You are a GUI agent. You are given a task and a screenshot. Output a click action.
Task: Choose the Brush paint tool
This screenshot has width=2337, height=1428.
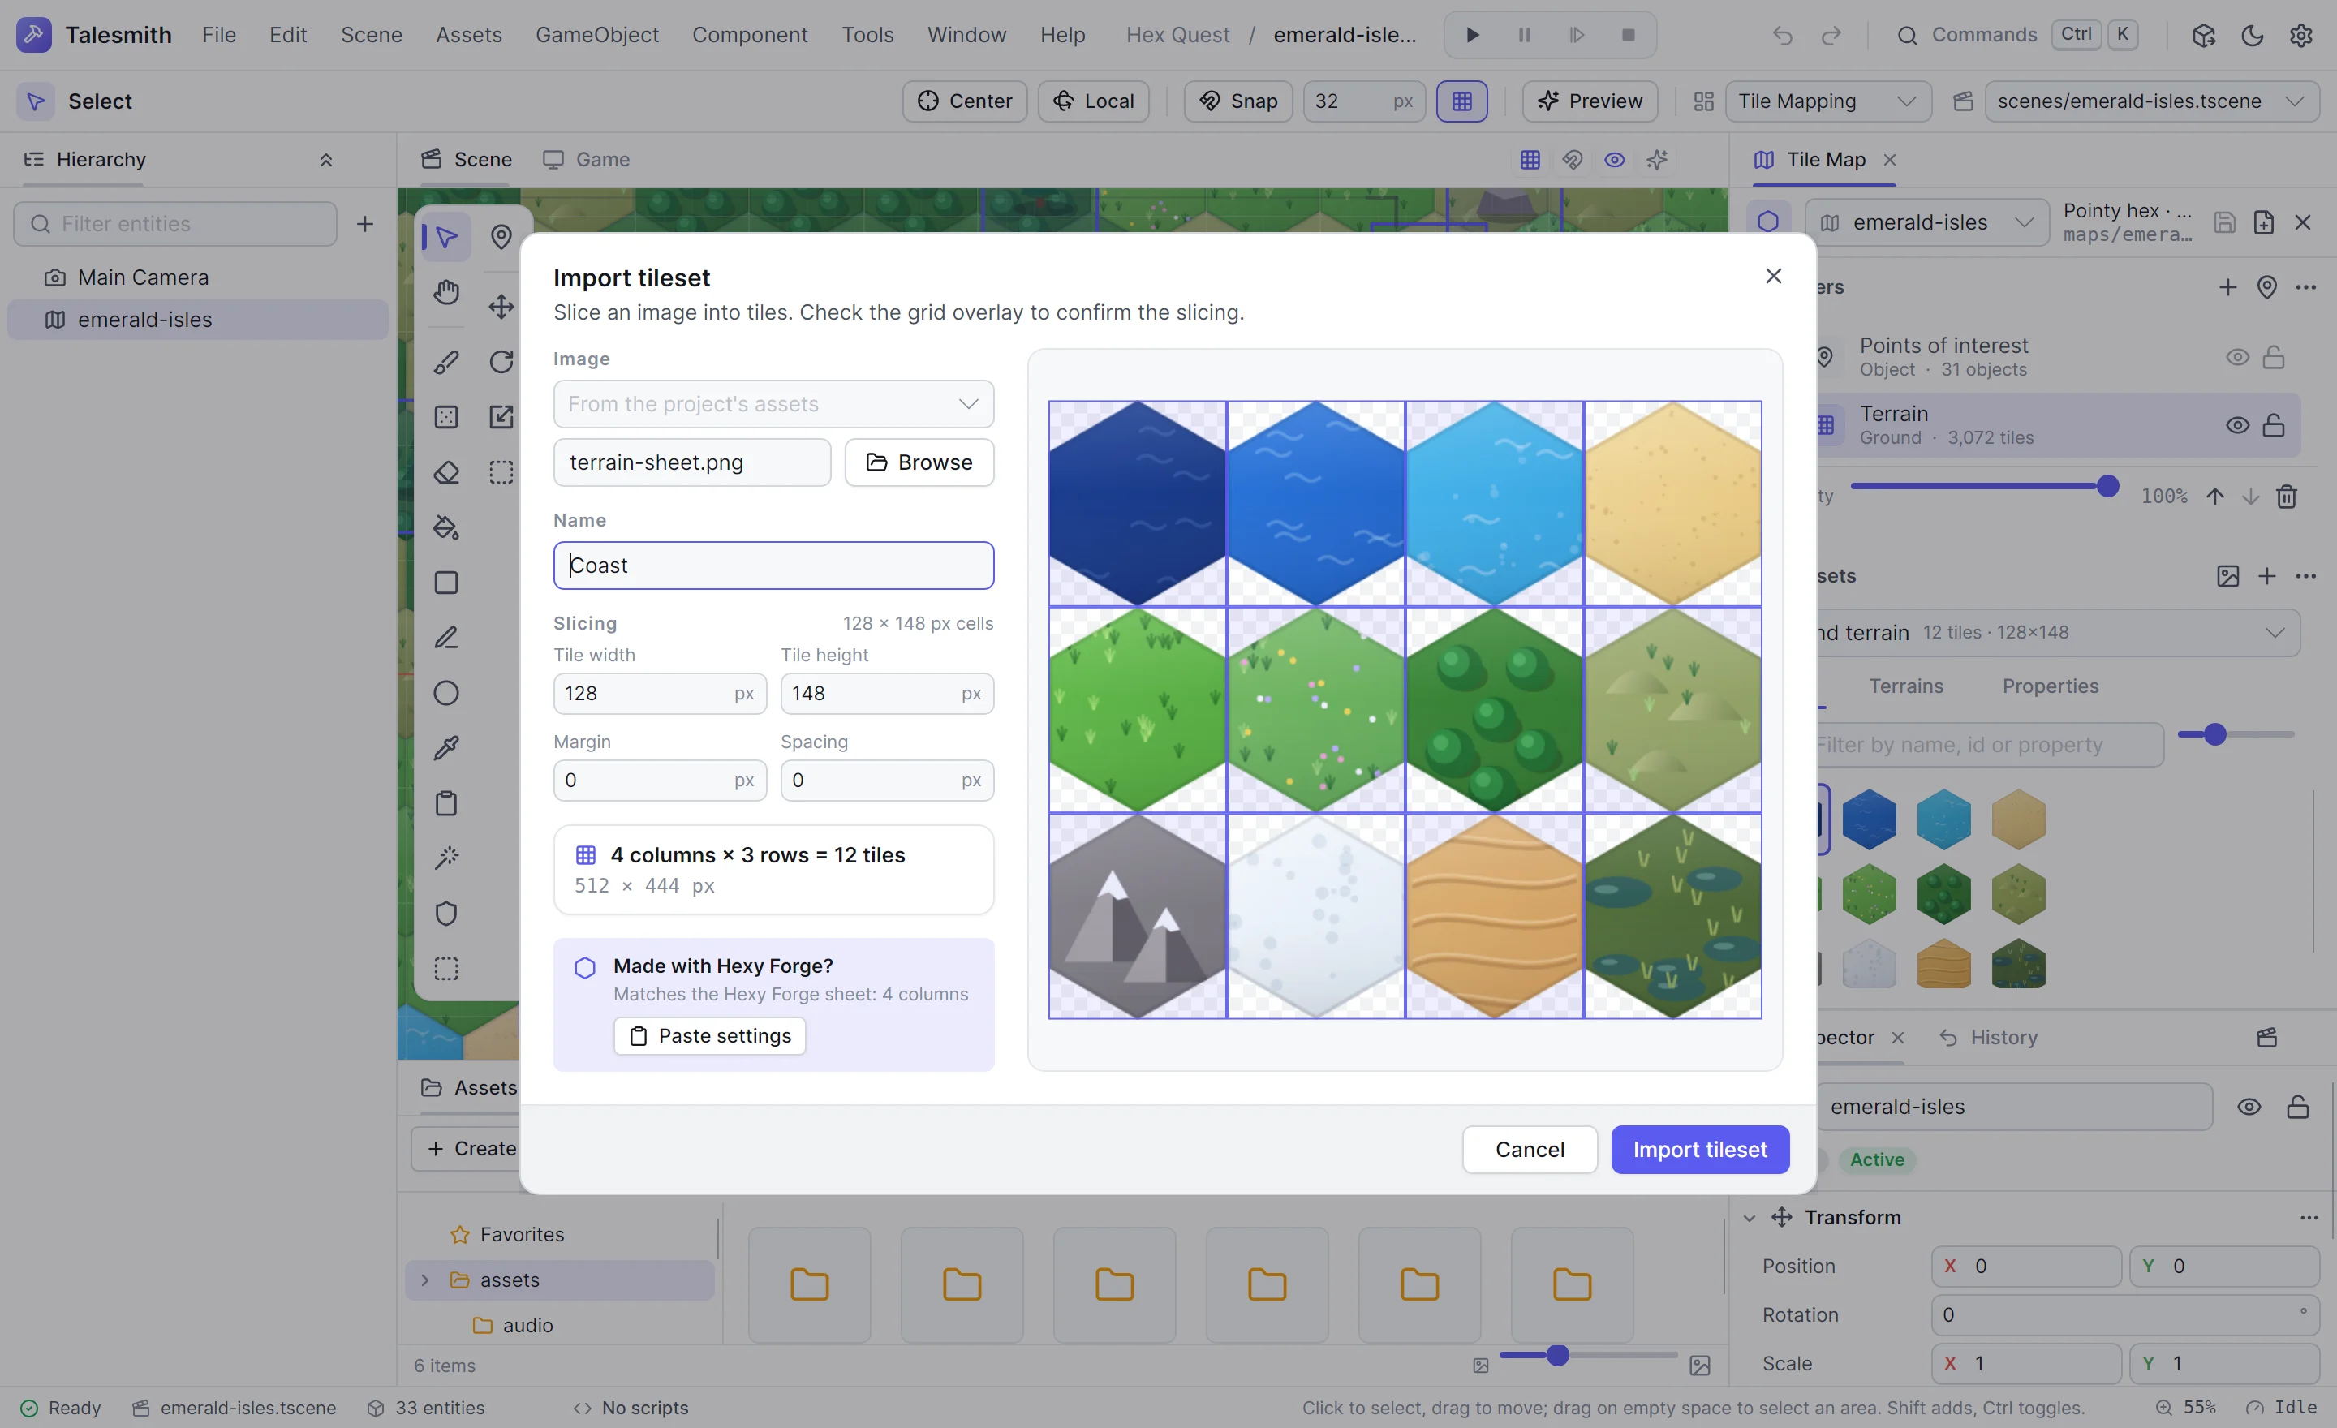pos(445,361)
